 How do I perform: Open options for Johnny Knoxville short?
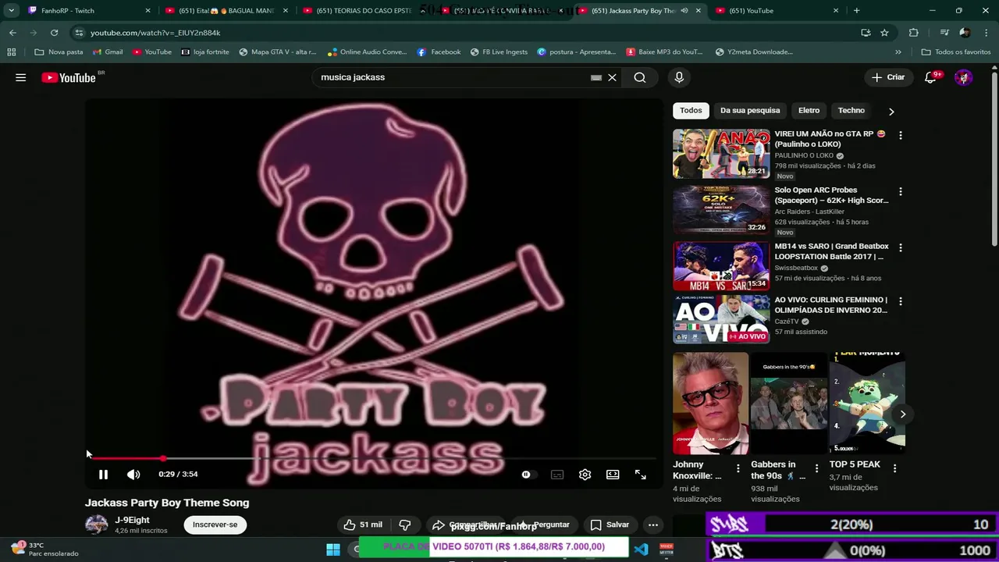point(738,468)
